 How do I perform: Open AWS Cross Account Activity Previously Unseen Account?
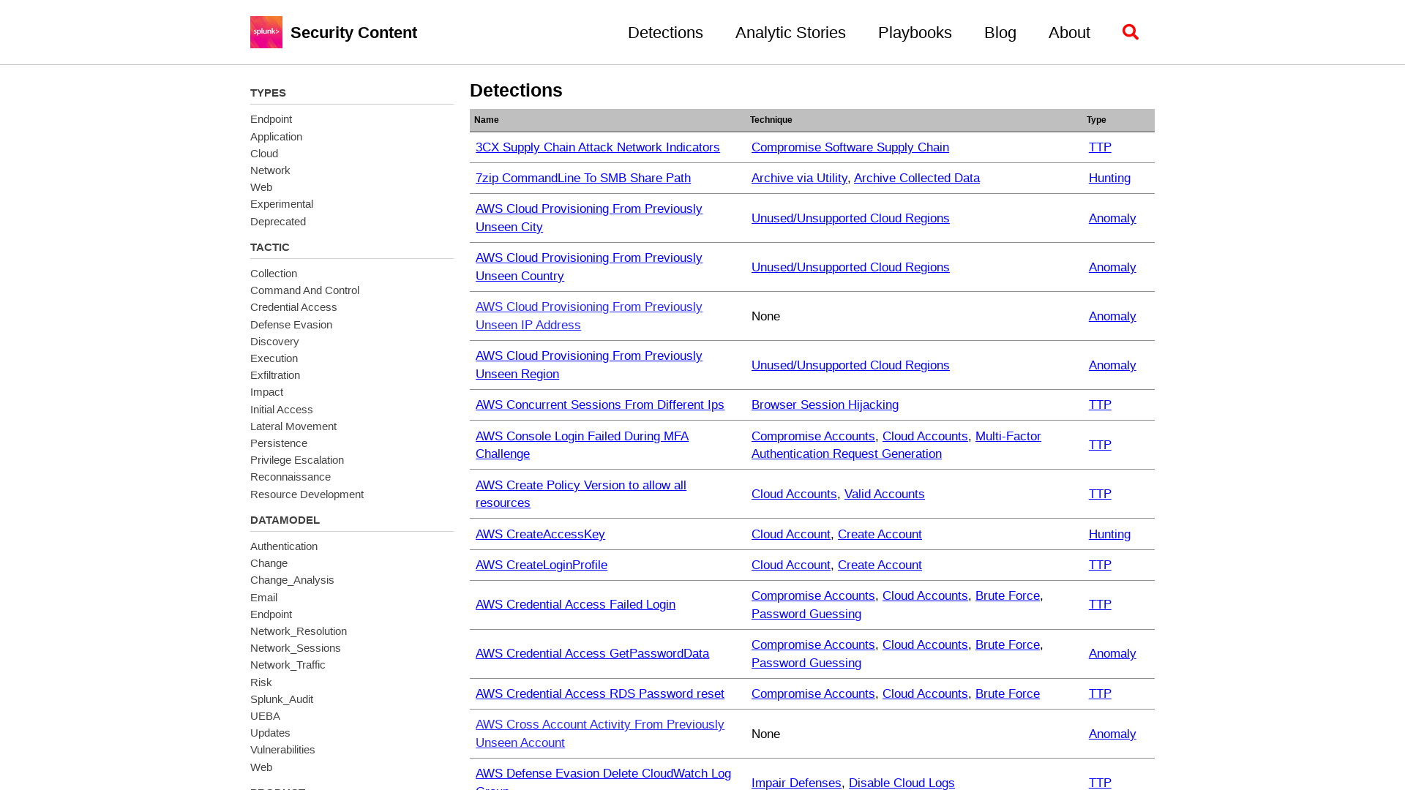[x=600, y=734]
